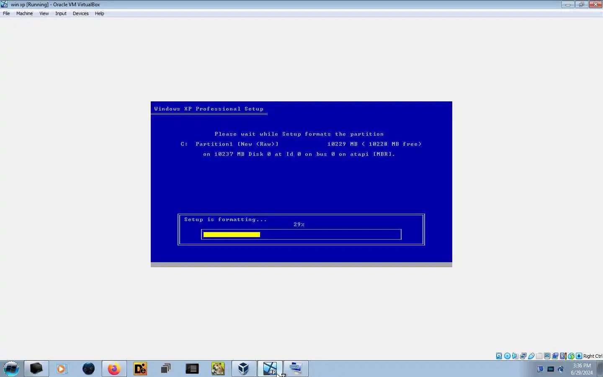Click the greyed shared folders status icon
The width and height of the screenshot is (603, 377).
click(x=539, y=356)
